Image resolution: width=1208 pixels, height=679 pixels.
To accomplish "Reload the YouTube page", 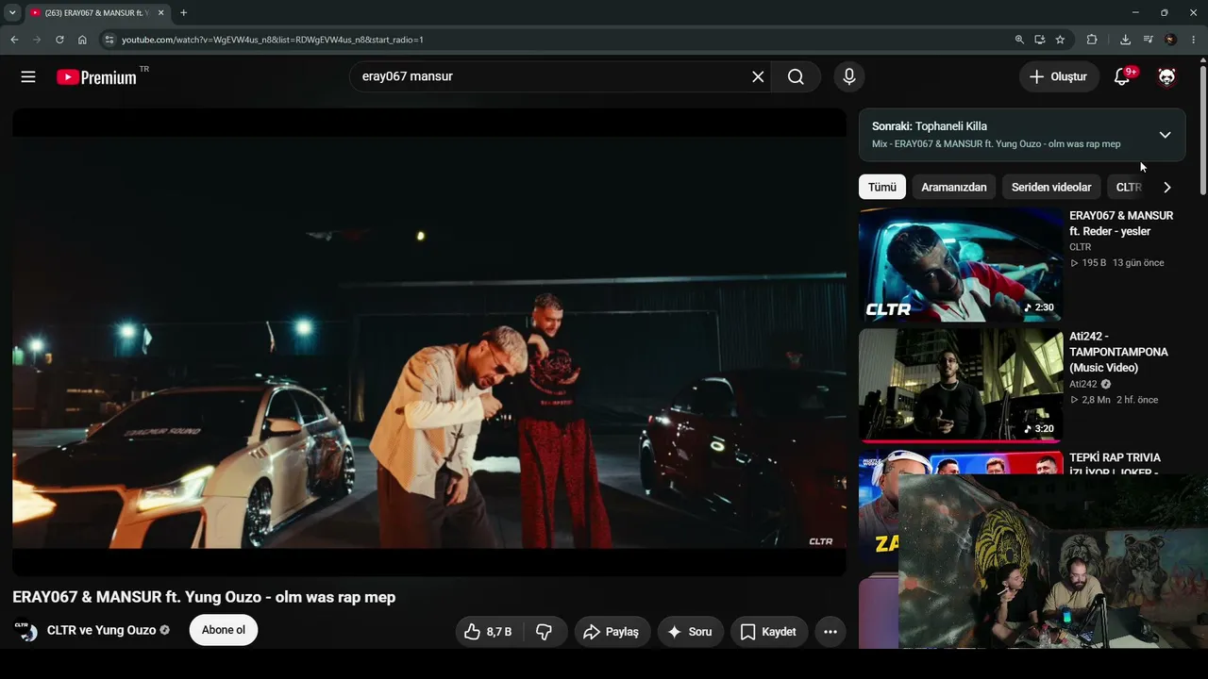I will coord(59,40).
